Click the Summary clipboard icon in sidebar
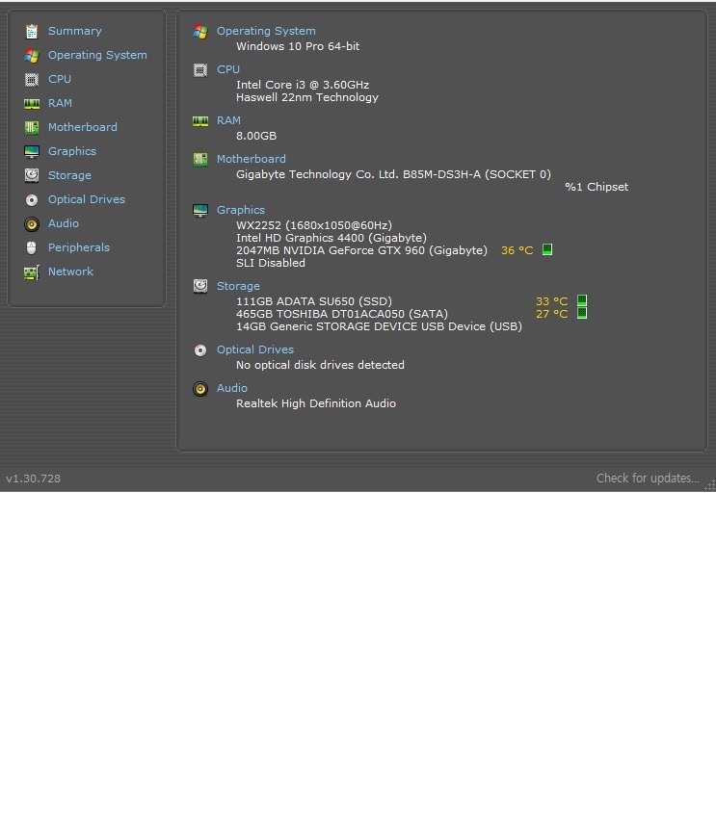Image resolution: width=716 pixels, height=828 pixels. click(32, 32)
